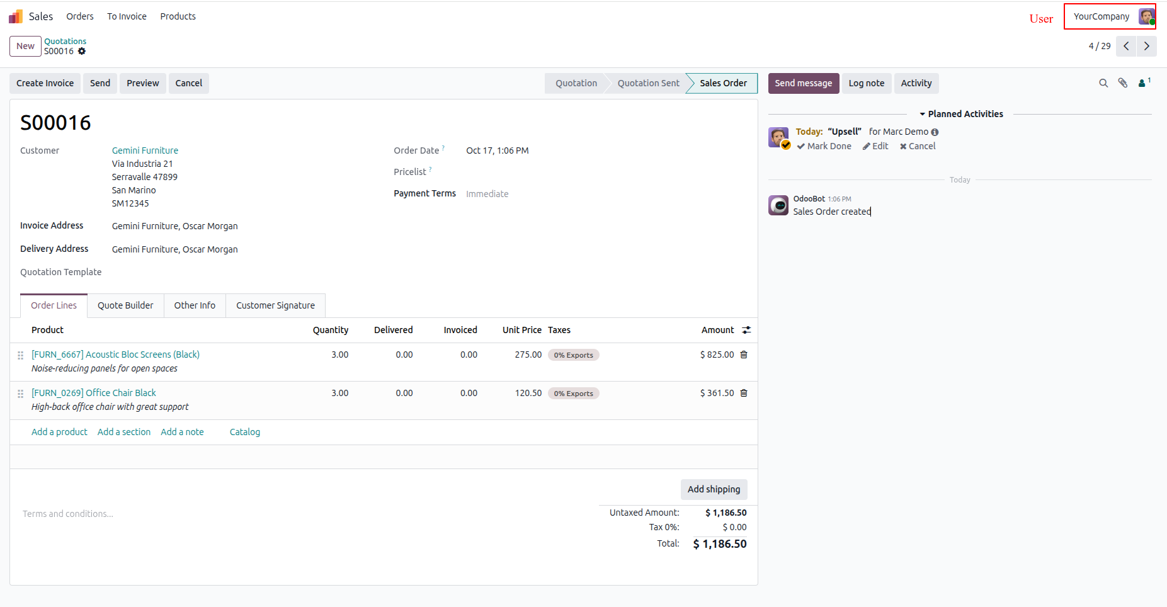Open optional columns settings near Amount

746,330
